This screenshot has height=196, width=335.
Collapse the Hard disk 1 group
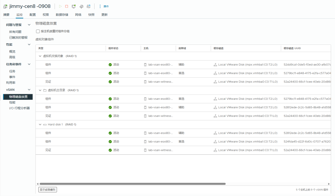(x=40, y=125)
